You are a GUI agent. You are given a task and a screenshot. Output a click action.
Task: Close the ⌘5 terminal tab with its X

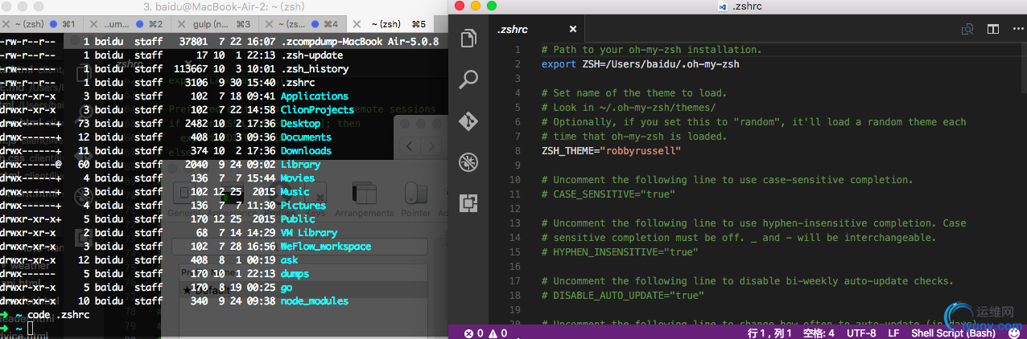(357, 25)
